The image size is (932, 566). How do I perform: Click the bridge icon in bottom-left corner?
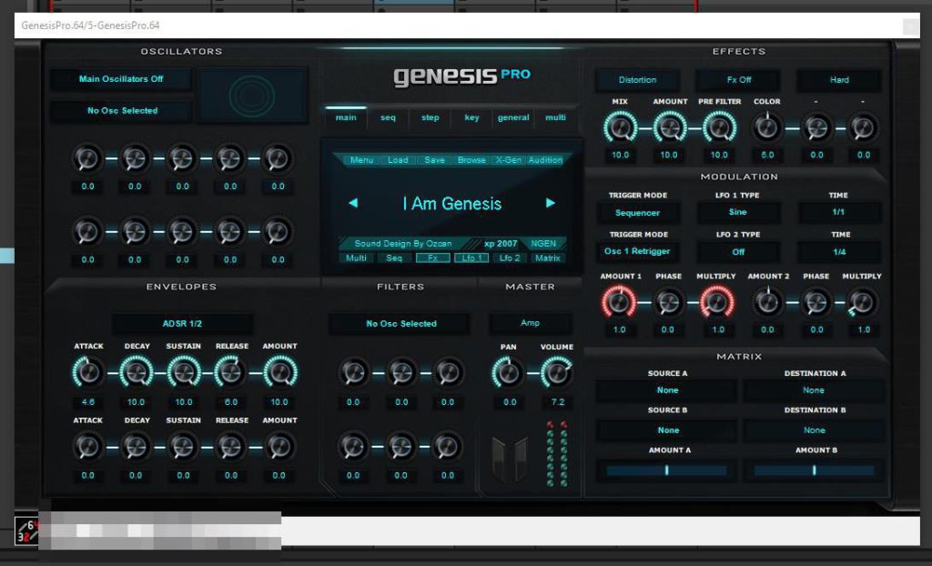point(26,531)
